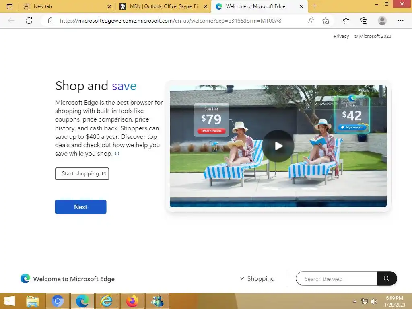Open the Messenger people icon in taskbar

pyautogui.click(x=157, y=301)
